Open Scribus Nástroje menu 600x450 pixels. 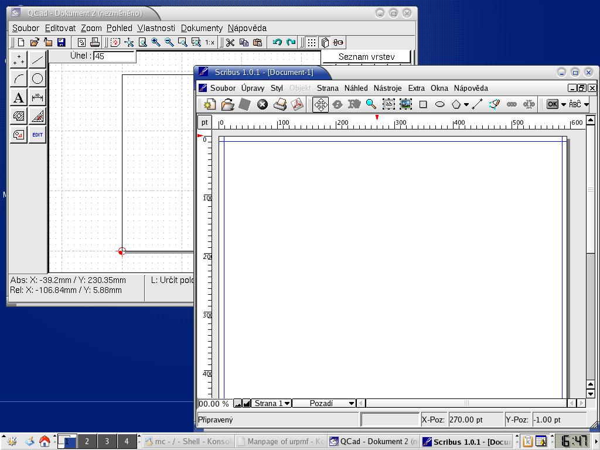[x=388, y=88]
